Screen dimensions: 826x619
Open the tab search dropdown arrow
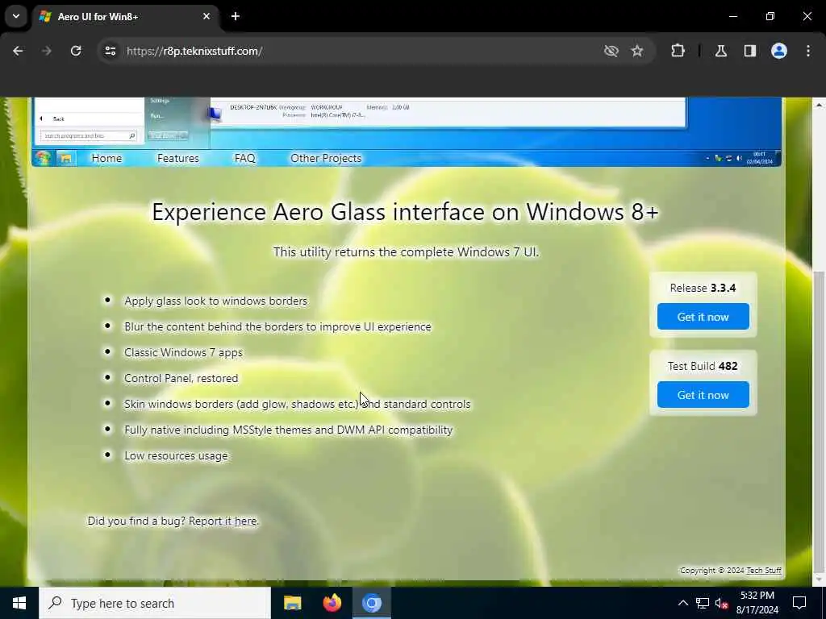16,16
